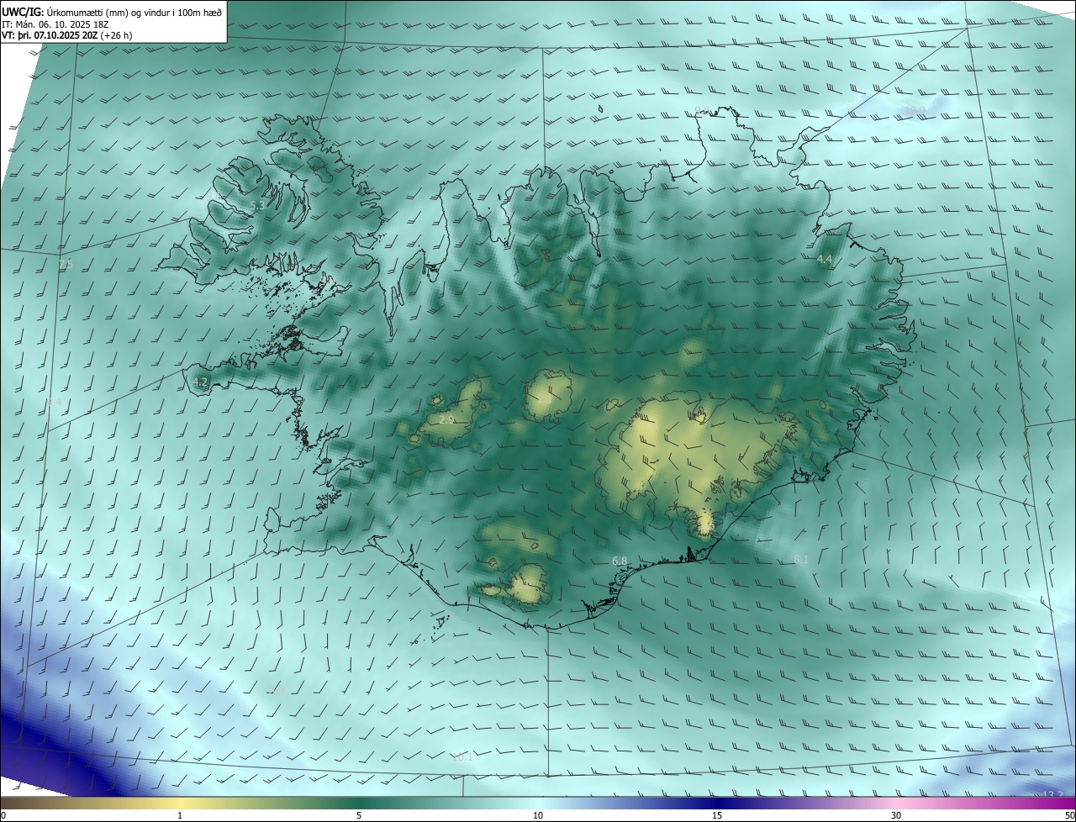Viewport: 1076px width, 822px height.
Task: Click the legend tick label 0
Action: 3,815
